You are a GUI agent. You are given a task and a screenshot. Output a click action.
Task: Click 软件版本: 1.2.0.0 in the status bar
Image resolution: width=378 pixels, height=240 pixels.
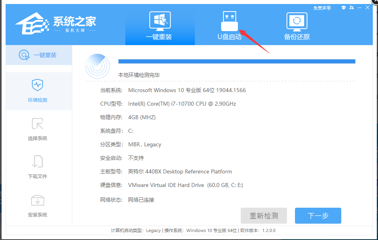tap(258, 230)
